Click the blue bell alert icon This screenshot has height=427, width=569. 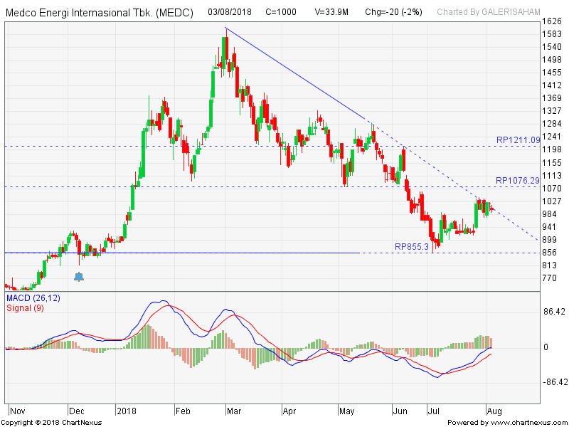click(x=79, y=276)
